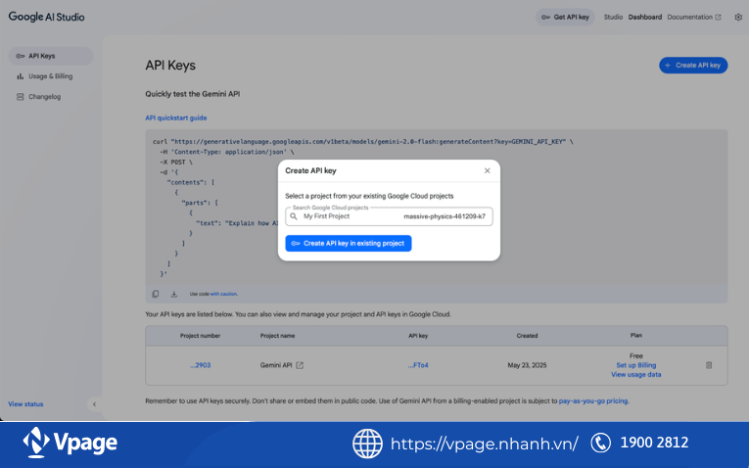Collapse the sidebar with chevron button
This screenshot has width=749, height=468.
pyautogui.click(x=94, y=404)
